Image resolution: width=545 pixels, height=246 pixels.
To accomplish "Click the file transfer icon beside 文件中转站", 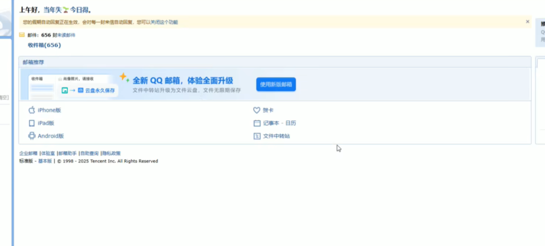I will (x=257, y=136).
